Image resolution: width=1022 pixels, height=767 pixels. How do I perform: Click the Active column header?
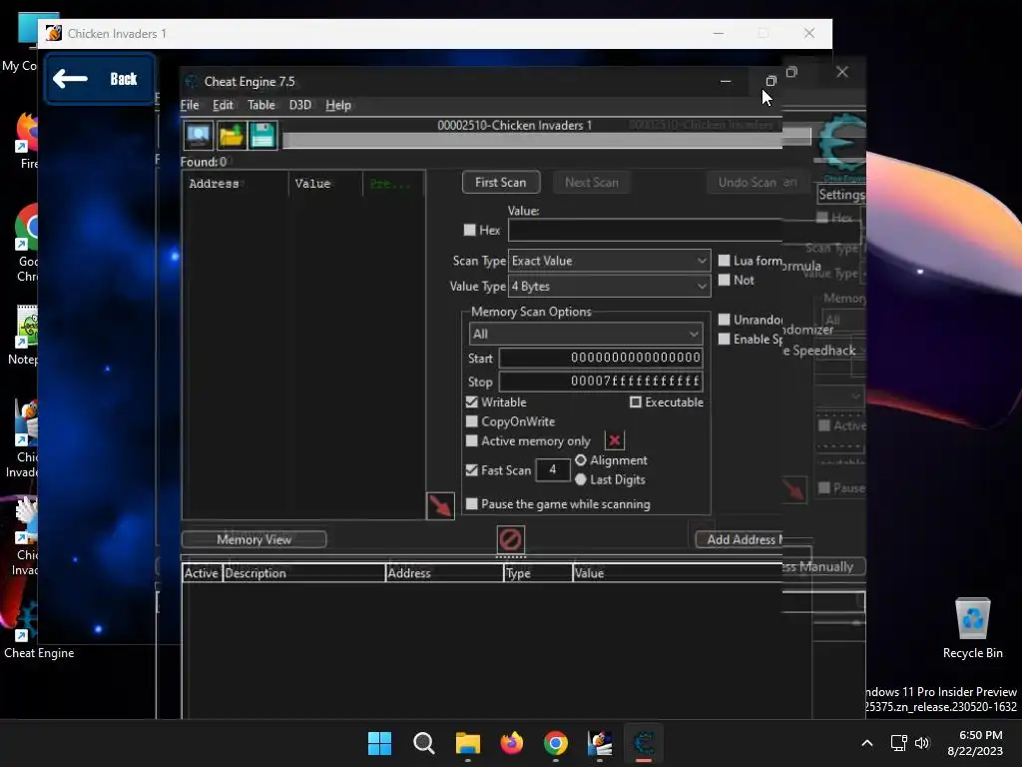[202, 573]
